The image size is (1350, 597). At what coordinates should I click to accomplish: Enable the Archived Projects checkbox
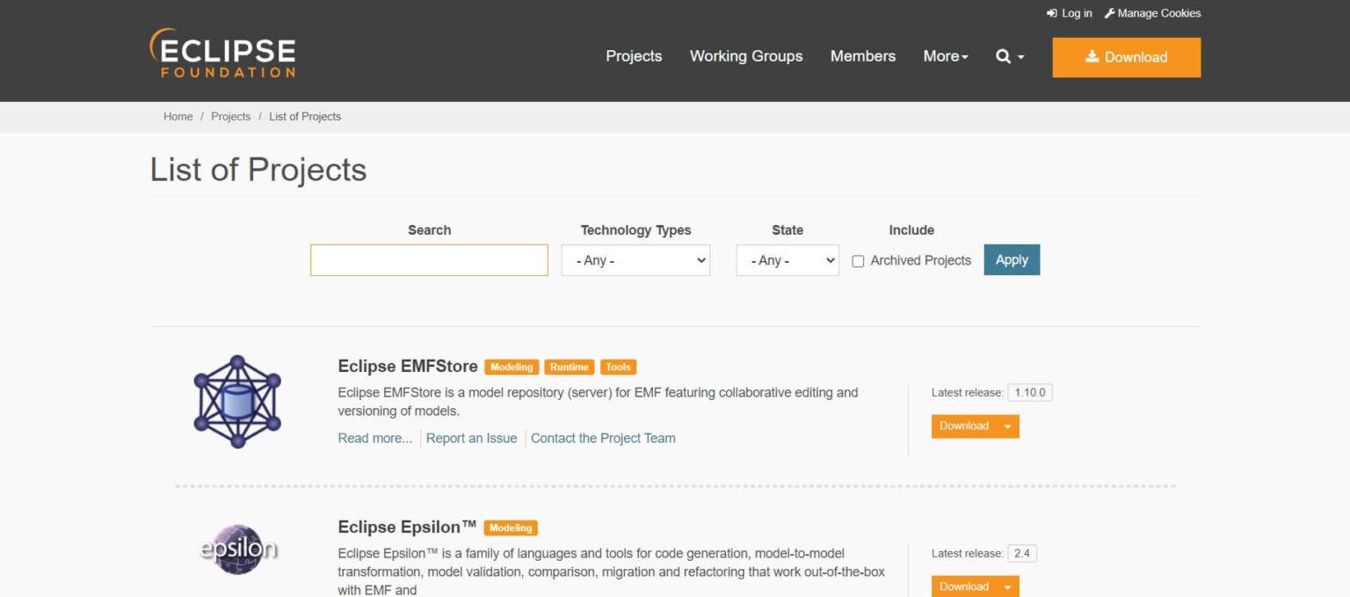pos(858,260)
